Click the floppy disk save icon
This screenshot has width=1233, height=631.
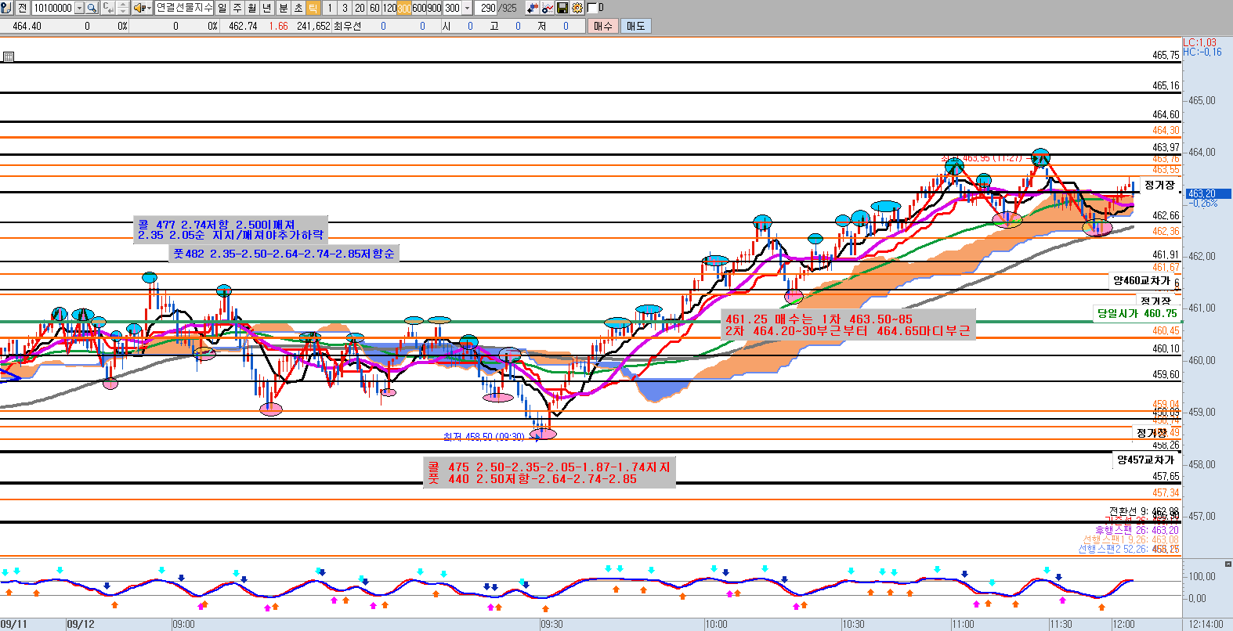tap(562, 8)
